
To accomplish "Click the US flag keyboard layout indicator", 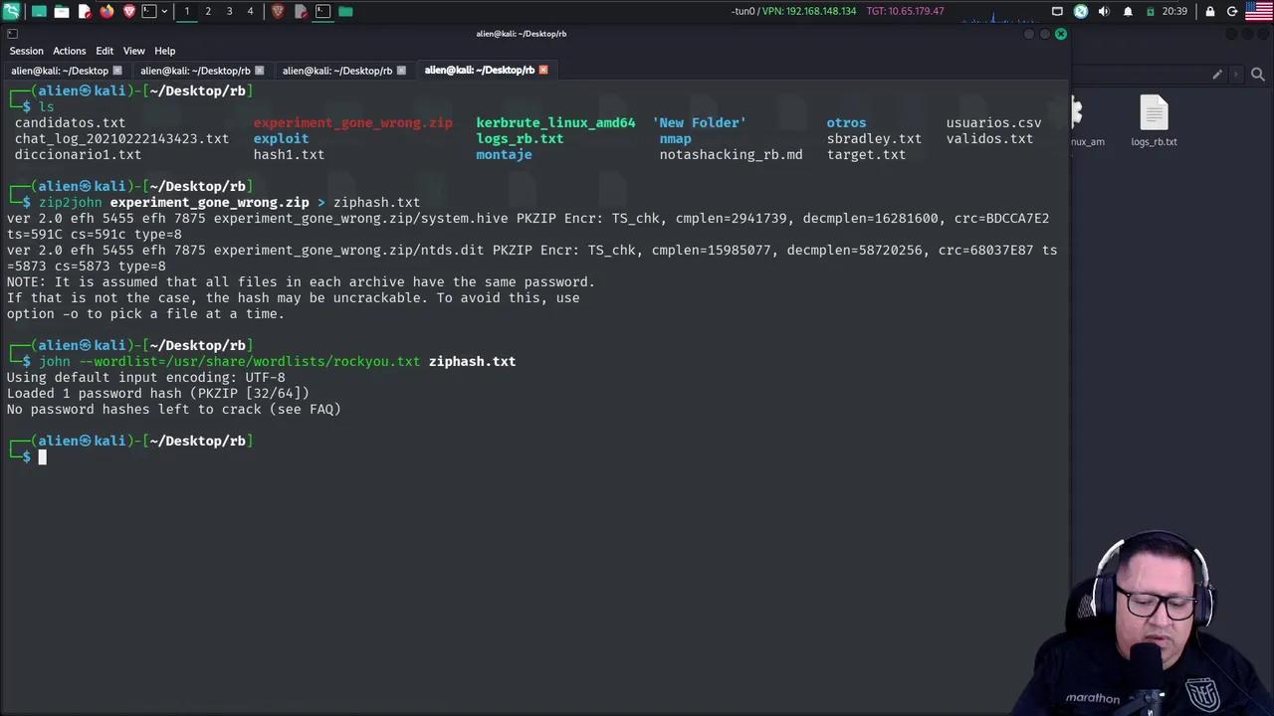I will [1259, 11].
